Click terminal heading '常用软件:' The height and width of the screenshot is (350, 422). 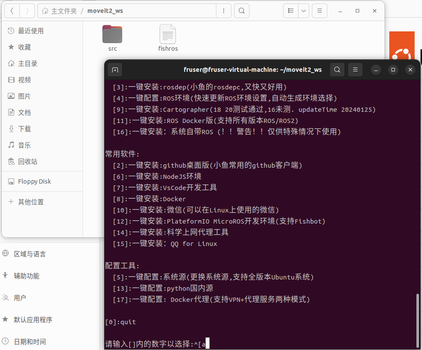[x=123, y=154]
